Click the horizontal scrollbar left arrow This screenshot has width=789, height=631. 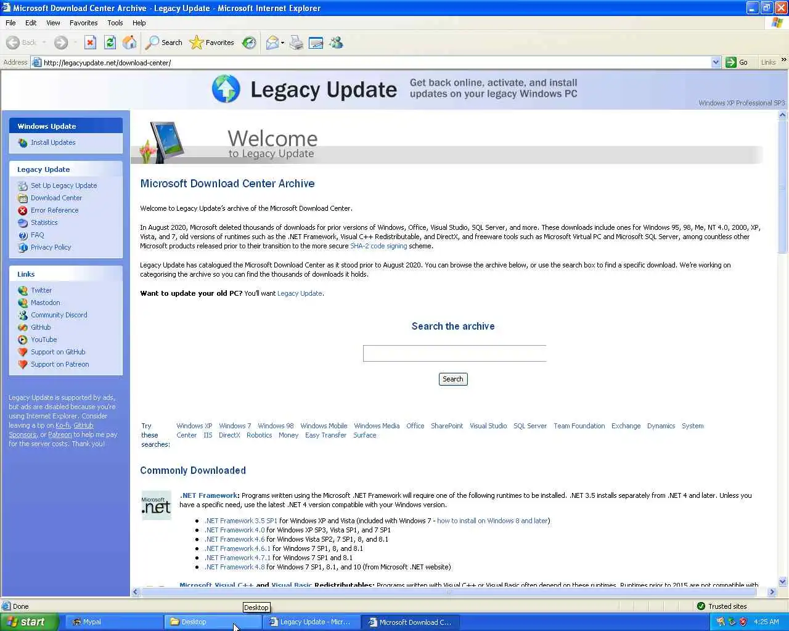136,592
